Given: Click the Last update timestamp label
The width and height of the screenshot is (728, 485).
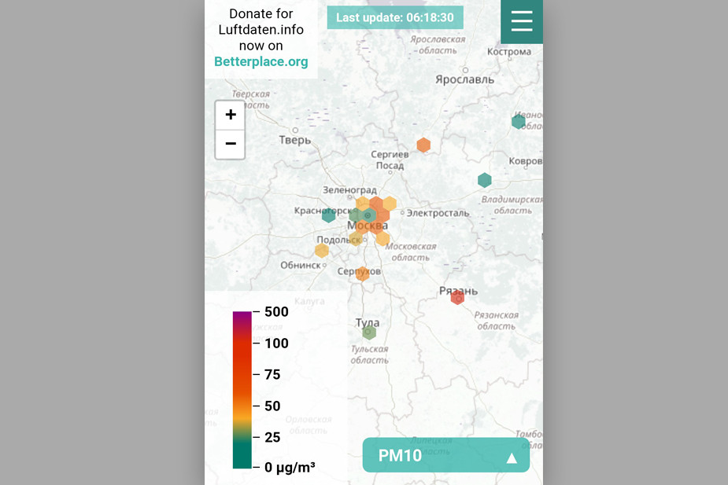Looking at the screenshot, I should tap(395, 17).
